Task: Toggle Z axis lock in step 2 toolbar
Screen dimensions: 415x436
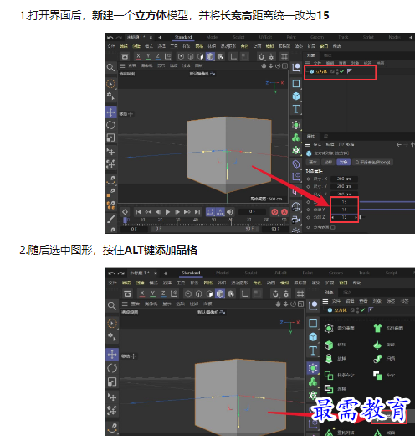Action: [x=163, y=293]
